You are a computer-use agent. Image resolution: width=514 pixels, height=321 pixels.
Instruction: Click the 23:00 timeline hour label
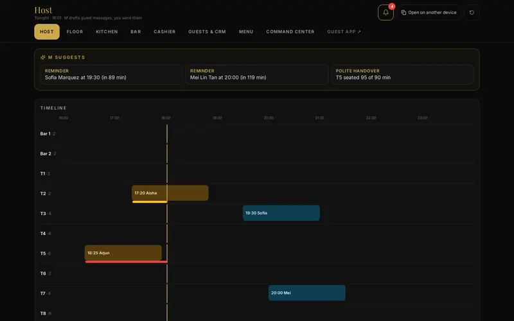[x=422, y=118]
